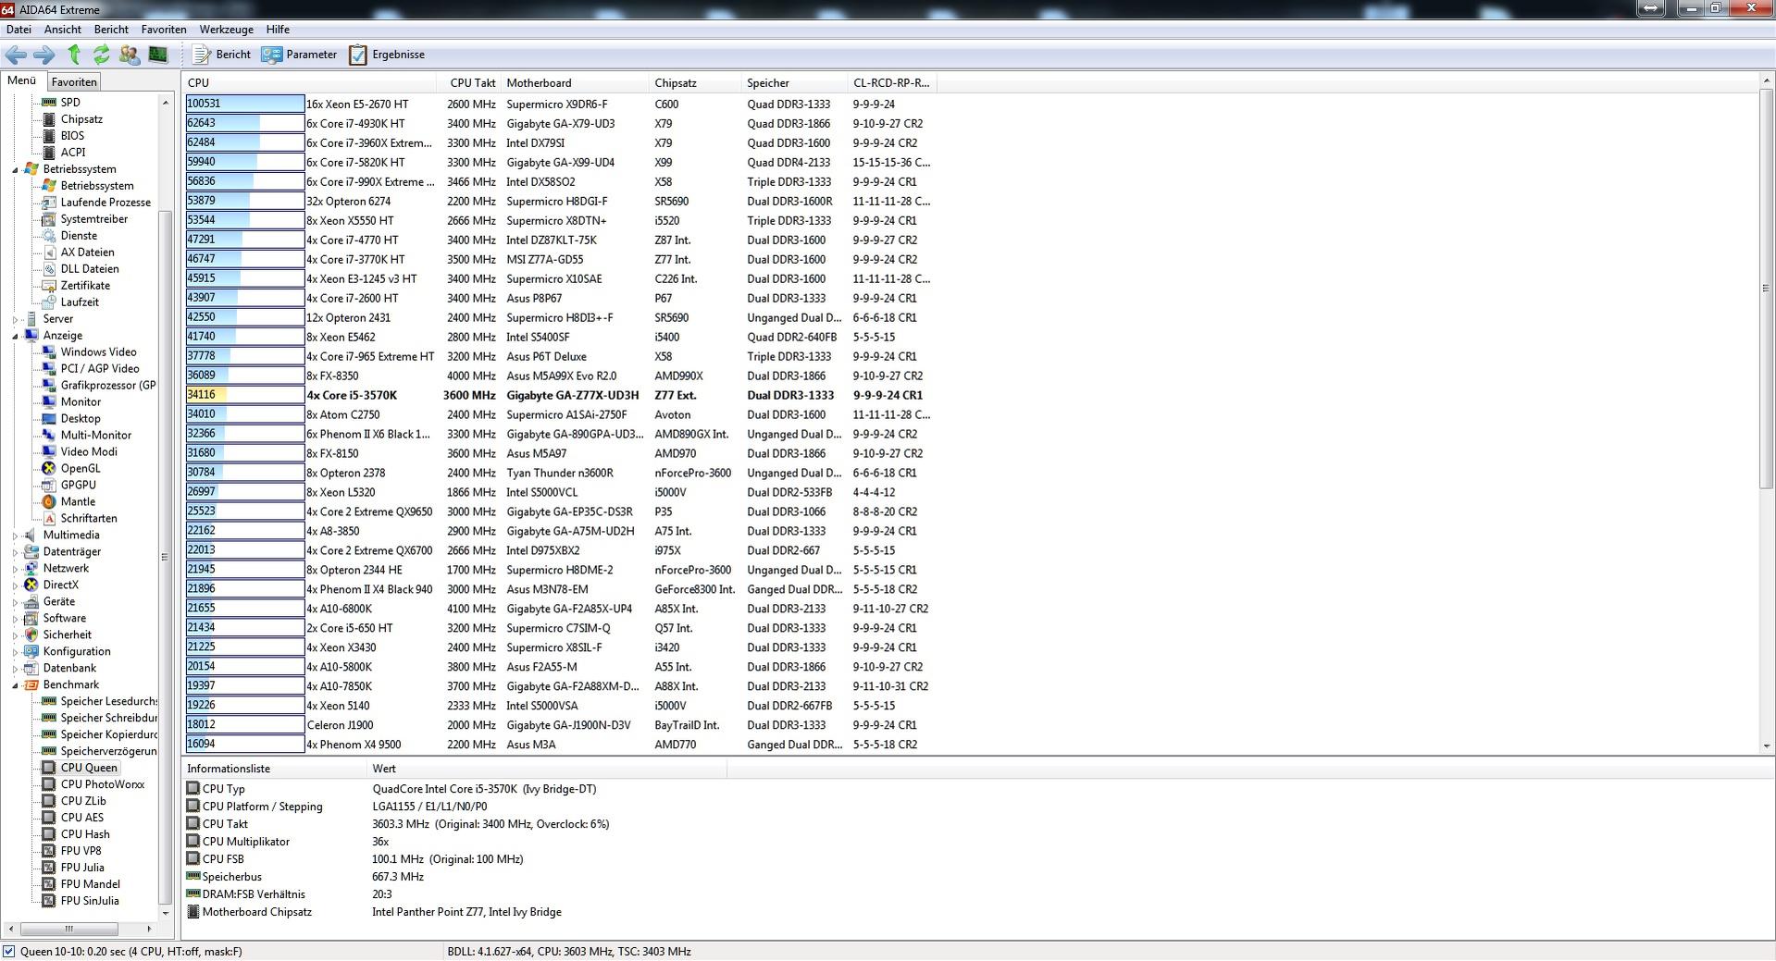This screenshot has width=1776, height=961.
Task: Select the highlighted 4x Core i5-3570K row
Action: click(x=559, y=395)
